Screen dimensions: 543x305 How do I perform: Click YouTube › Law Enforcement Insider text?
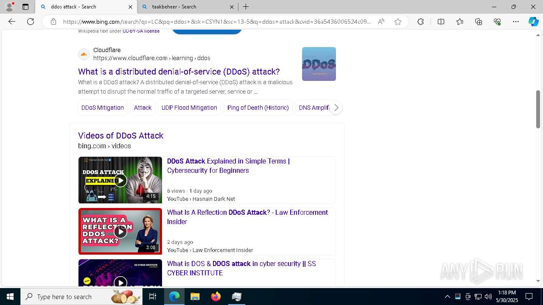[x=210, y=250]
